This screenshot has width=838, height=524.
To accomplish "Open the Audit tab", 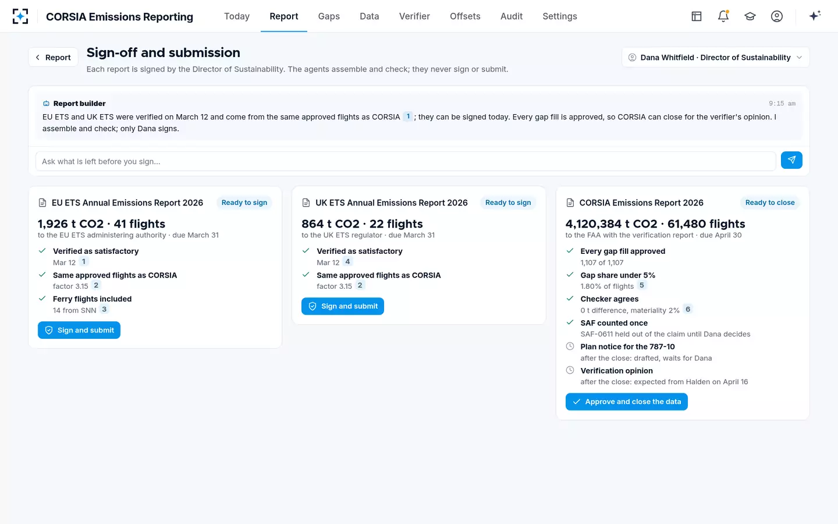I will click(x=512, y=16).
